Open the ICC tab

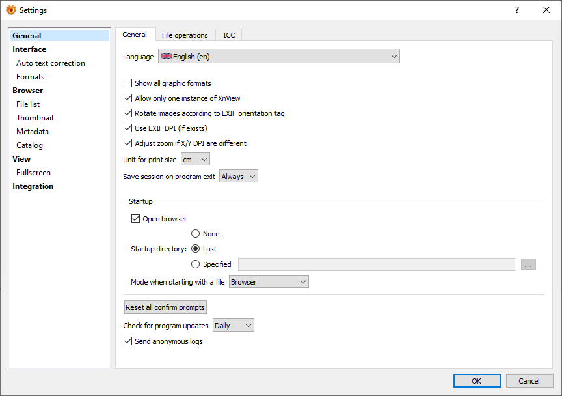(x=229, y=35)
